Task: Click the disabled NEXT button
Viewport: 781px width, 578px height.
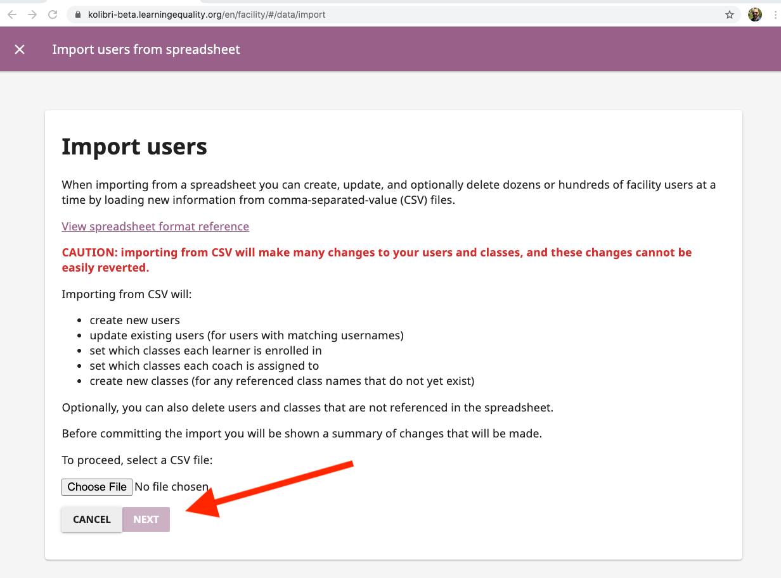Action: [x=146, y=519]
